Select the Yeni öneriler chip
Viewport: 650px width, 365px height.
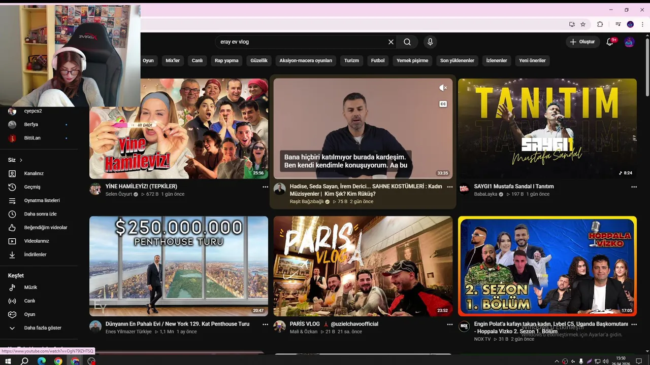coord(532,60)
